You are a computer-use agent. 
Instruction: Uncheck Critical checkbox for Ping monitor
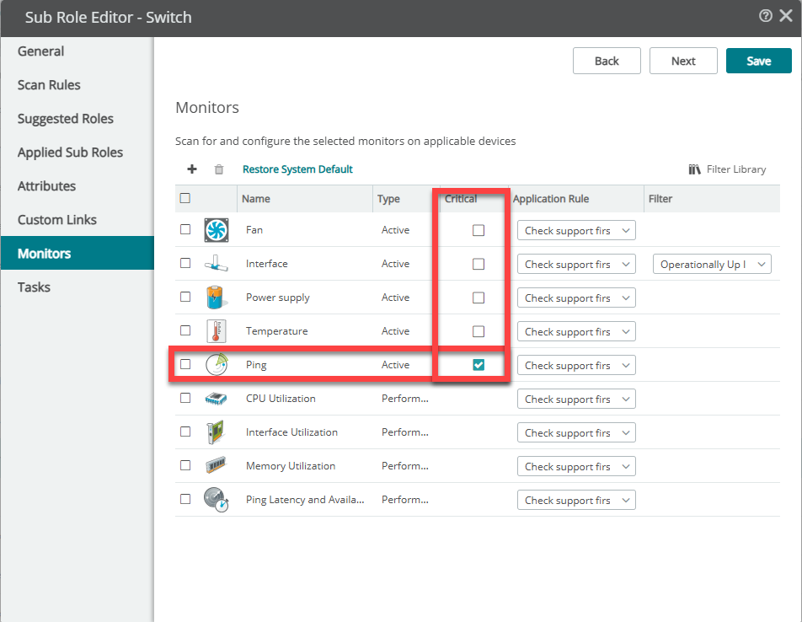(479, 365)
